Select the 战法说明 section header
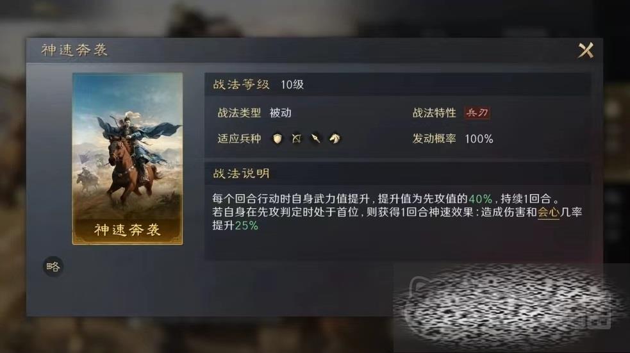Viewport: 630px width, 353px height. [397, 174]
